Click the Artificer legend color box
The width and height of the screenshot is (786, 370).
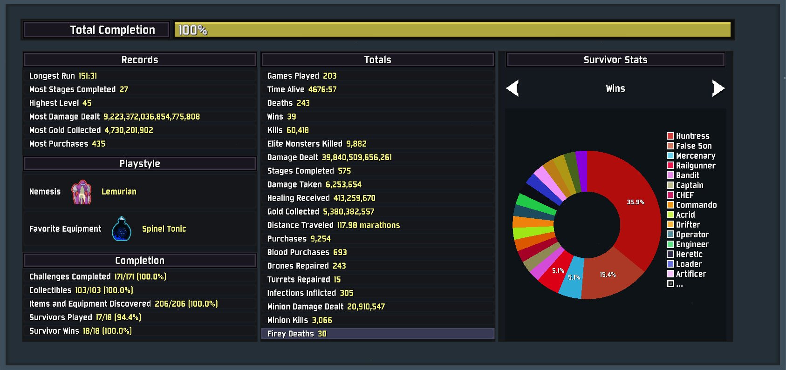pyautogui.click(x=670, y=274)
